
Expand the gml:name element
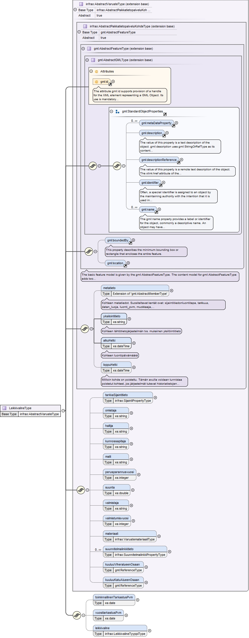tap(159, 209)
